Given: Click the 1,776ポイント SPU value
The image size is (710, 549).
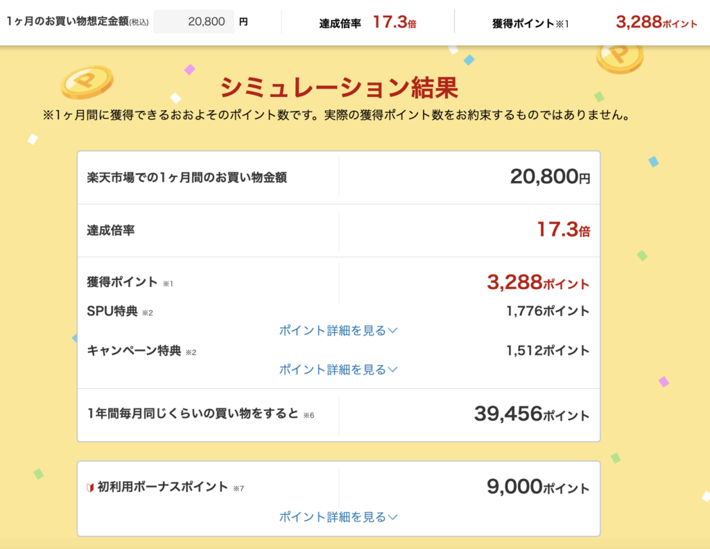Looking at the screenshot, I should 548,311.
